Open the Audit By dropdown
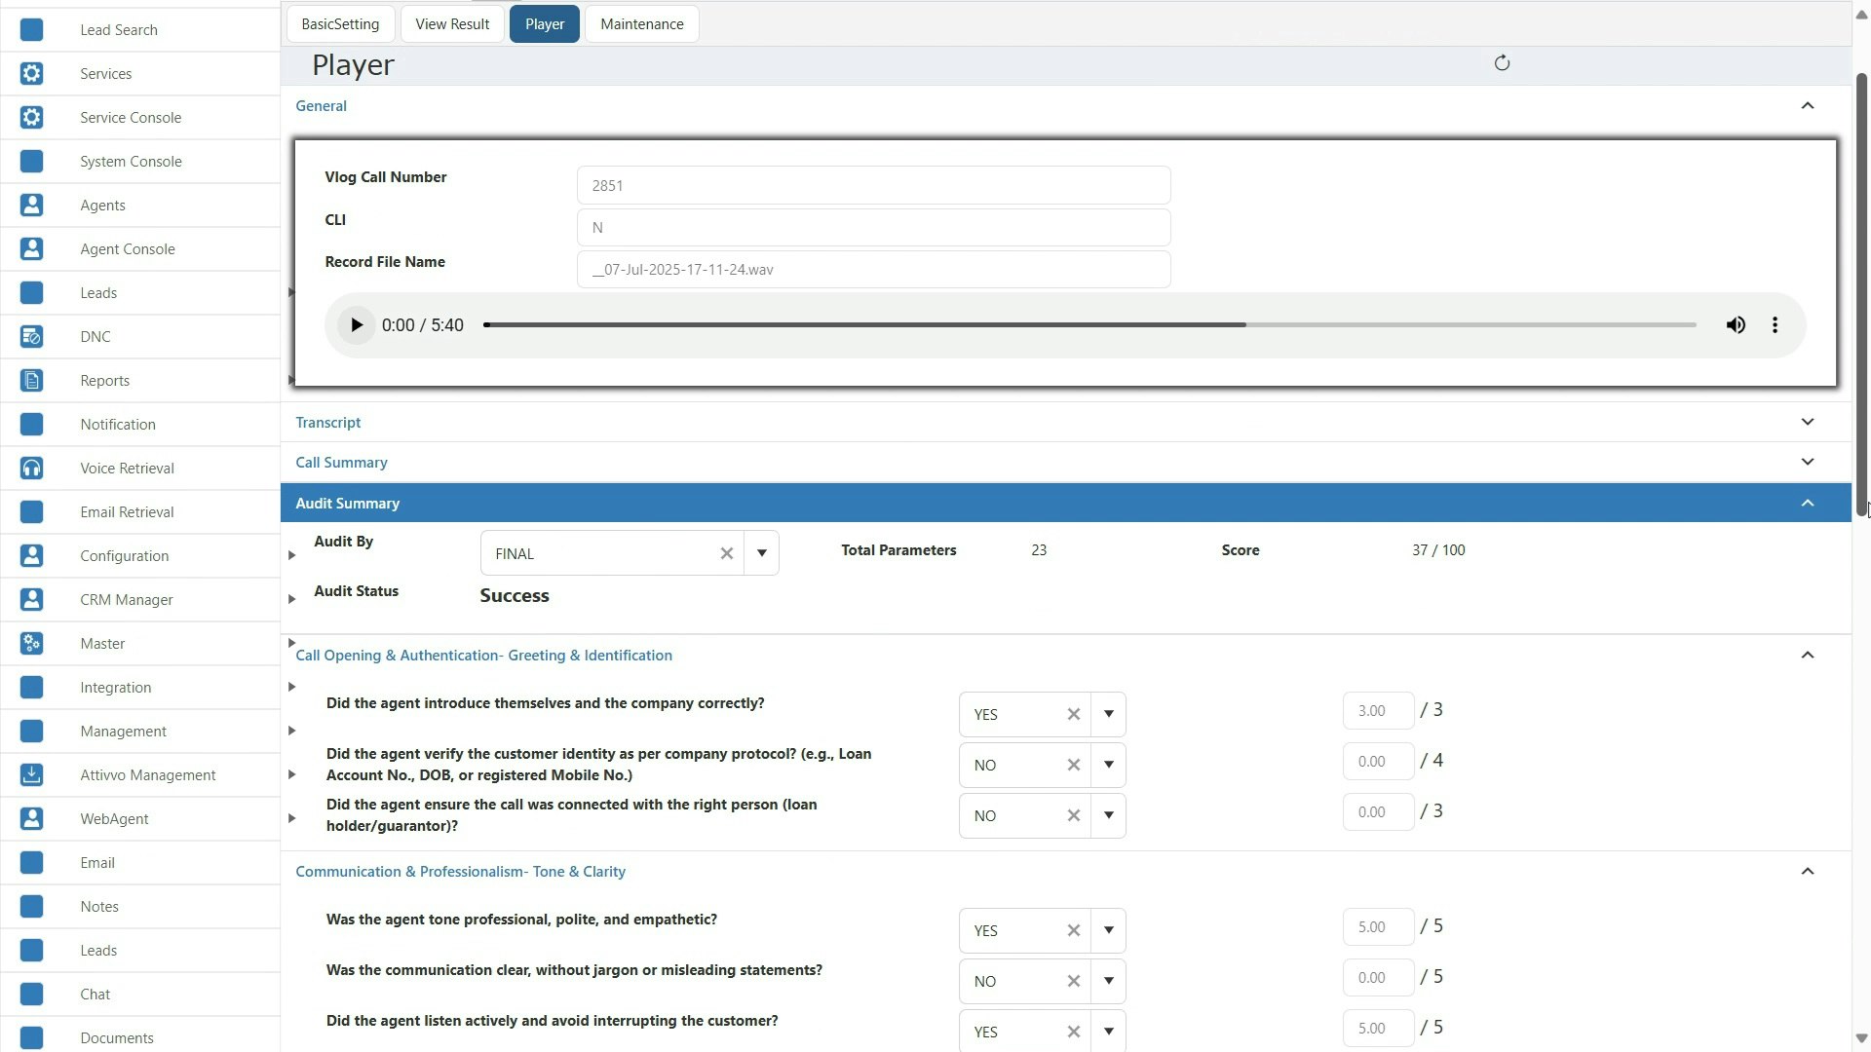The width and height of the screenshot is (1871, 1052). (x=762, y=552)
